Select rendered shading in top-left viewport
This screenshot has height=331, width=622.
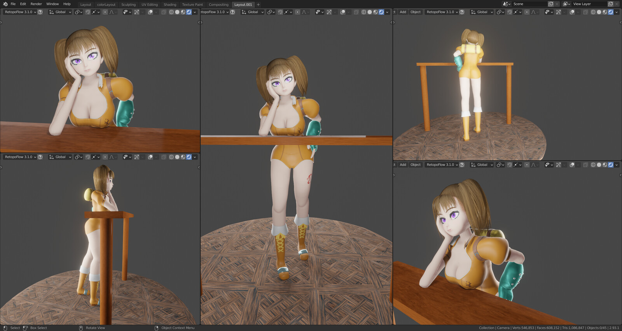coord(189,12)
